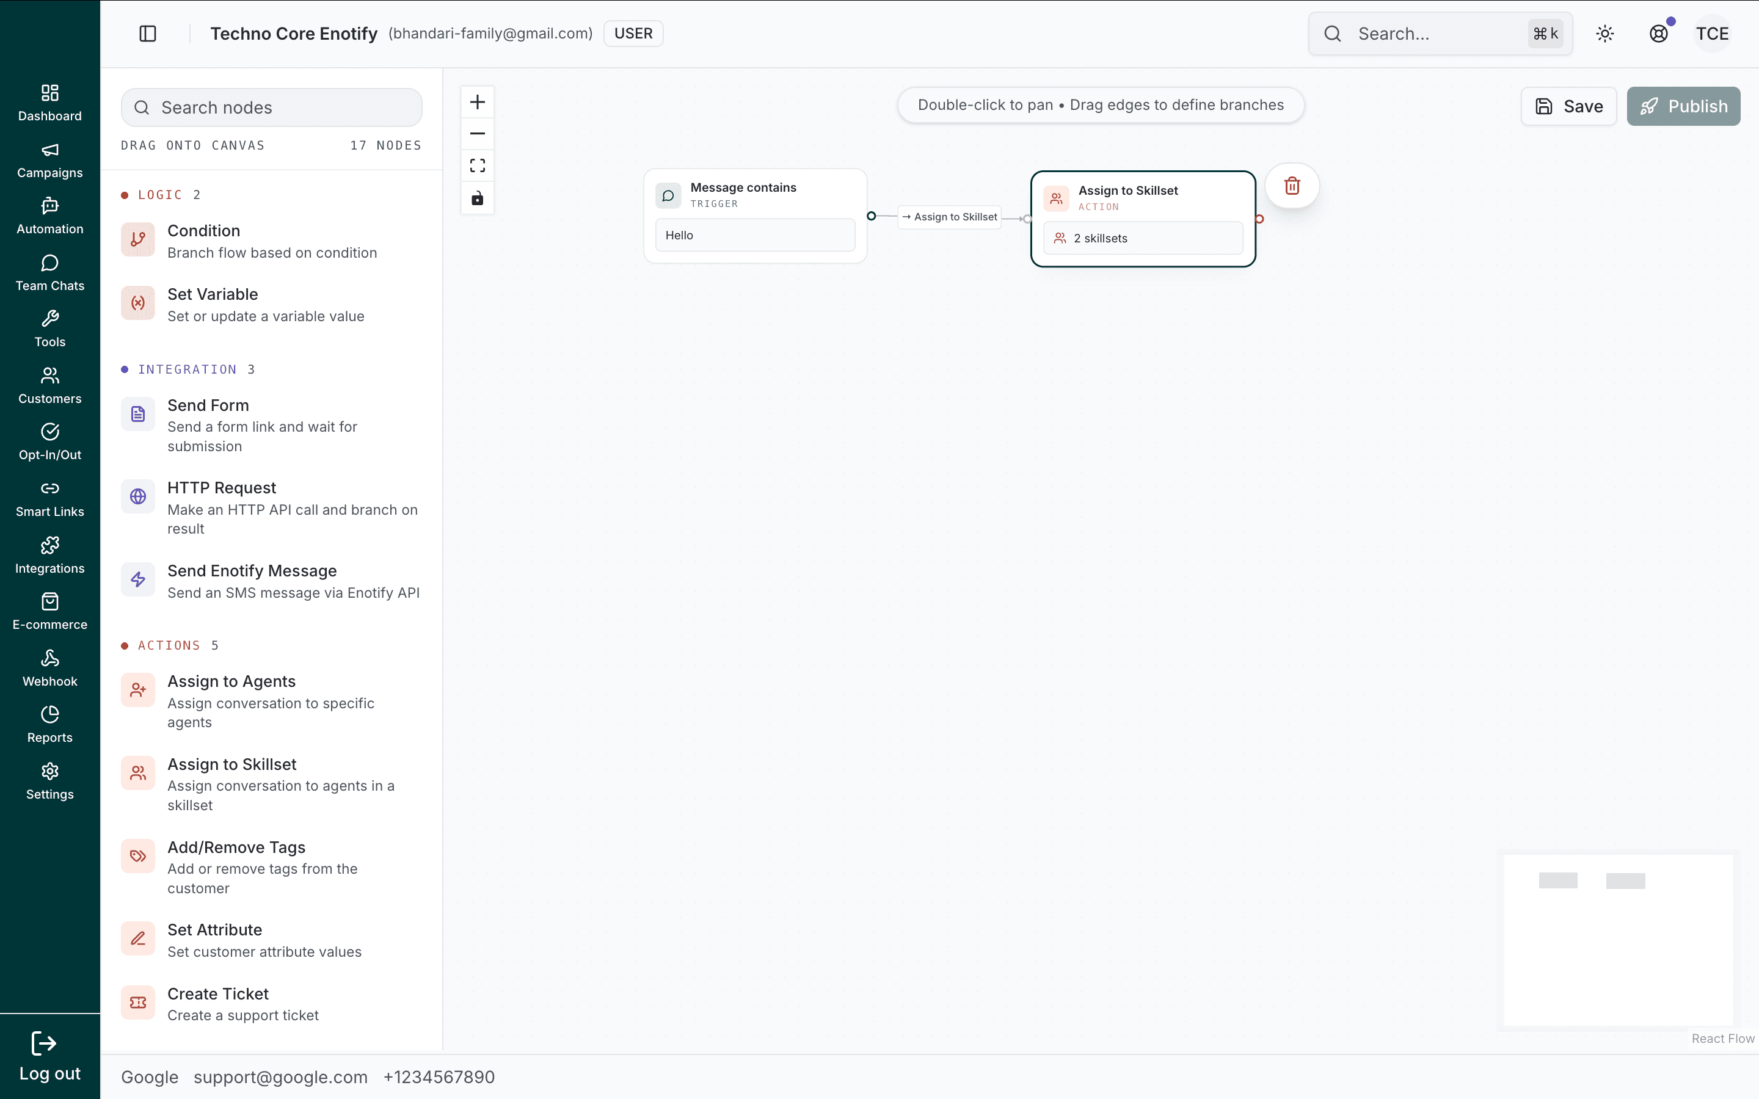Screen dimensions: 1759x1099
Task: Open Reports section
Action: pyautogui.click(x=49, y=724)
